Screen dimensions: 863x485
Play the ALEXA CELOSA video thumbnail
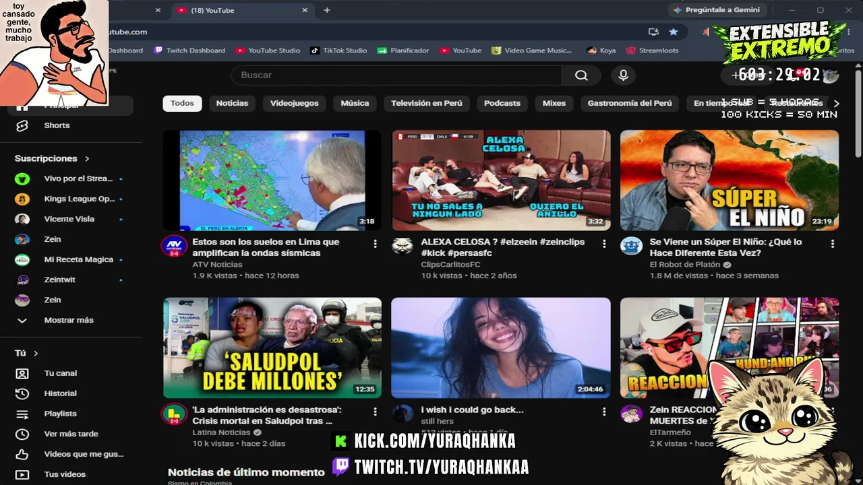501,181
